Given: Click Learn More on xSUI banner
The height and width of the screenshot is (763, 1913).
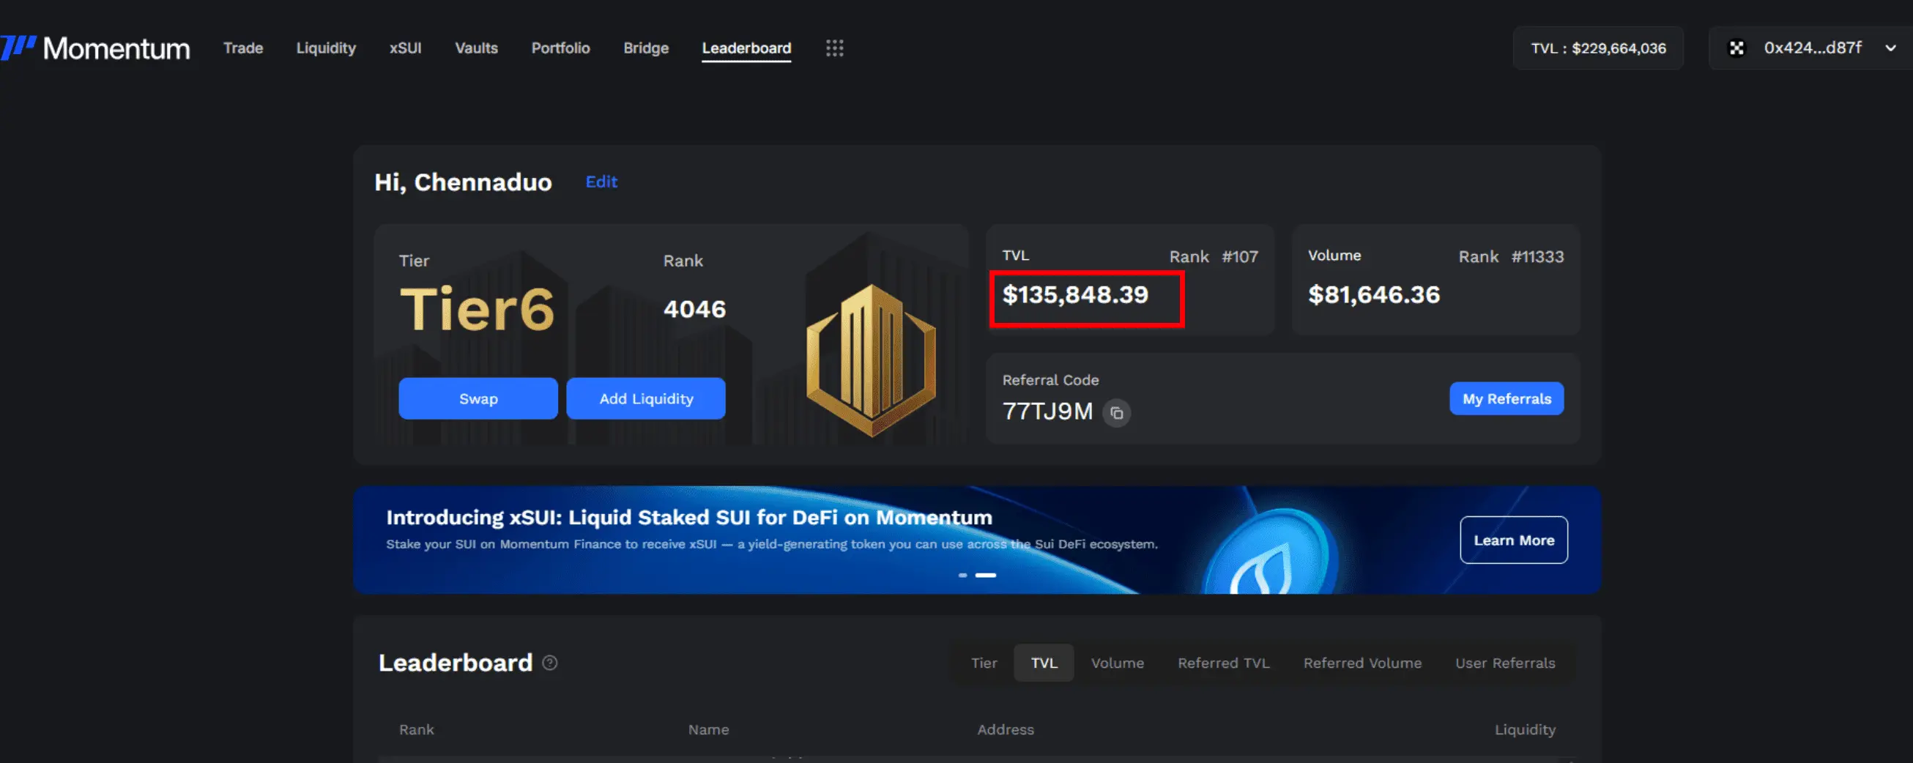Looking at the screenshot, I should click(x=1513, y=540).
